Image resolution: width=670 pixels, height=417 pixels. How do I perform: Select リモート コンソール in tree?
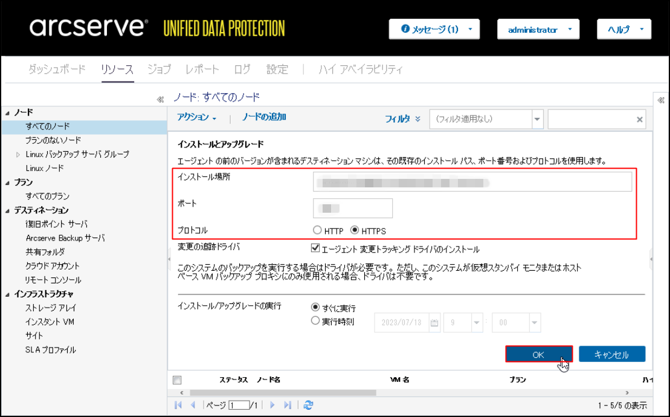coord(53,280)
